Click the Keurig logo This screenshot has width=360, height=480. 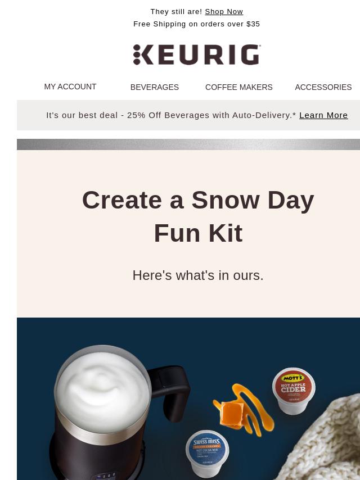(197, 55)
